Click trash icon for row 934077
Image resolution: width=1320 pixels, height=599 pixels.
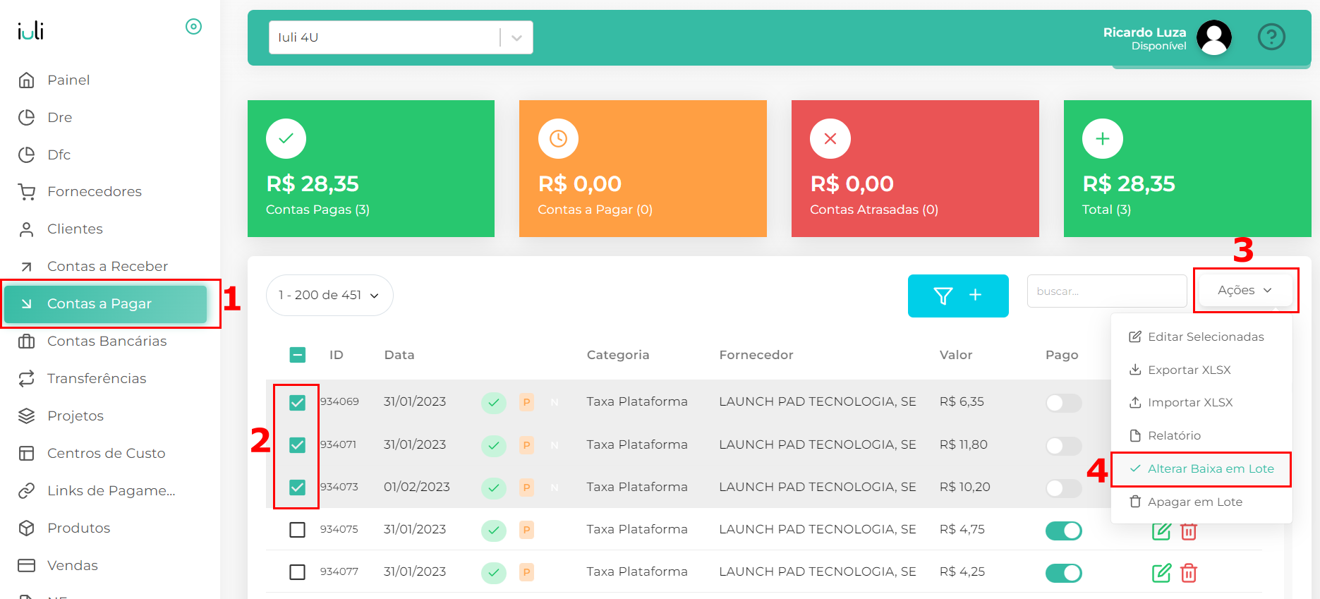pyautogui.click(x=1189, y=573)
